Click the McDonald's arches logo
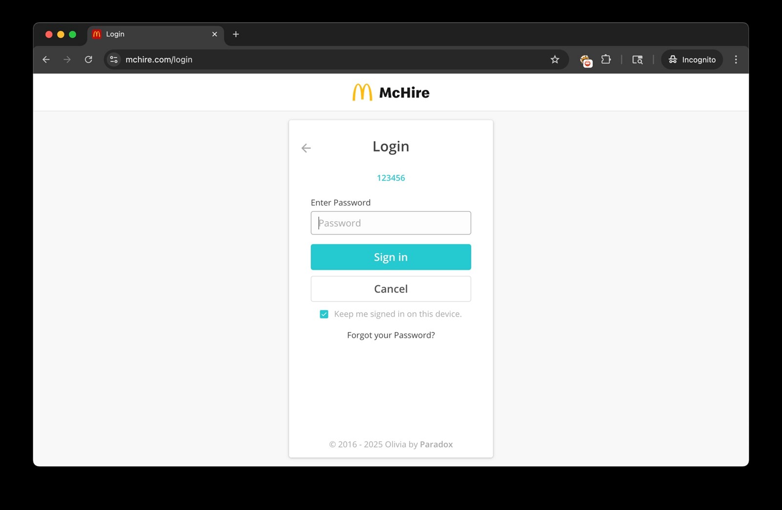This screenshot has height=510, width=782. pos(362,92)
